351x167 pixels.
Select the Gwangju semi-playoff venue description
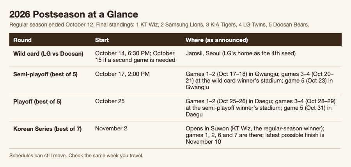pyautogui.click(x=260, y=81)
